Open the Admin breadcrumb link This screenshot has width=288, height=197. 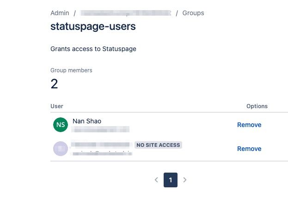(x=60, y=13)
